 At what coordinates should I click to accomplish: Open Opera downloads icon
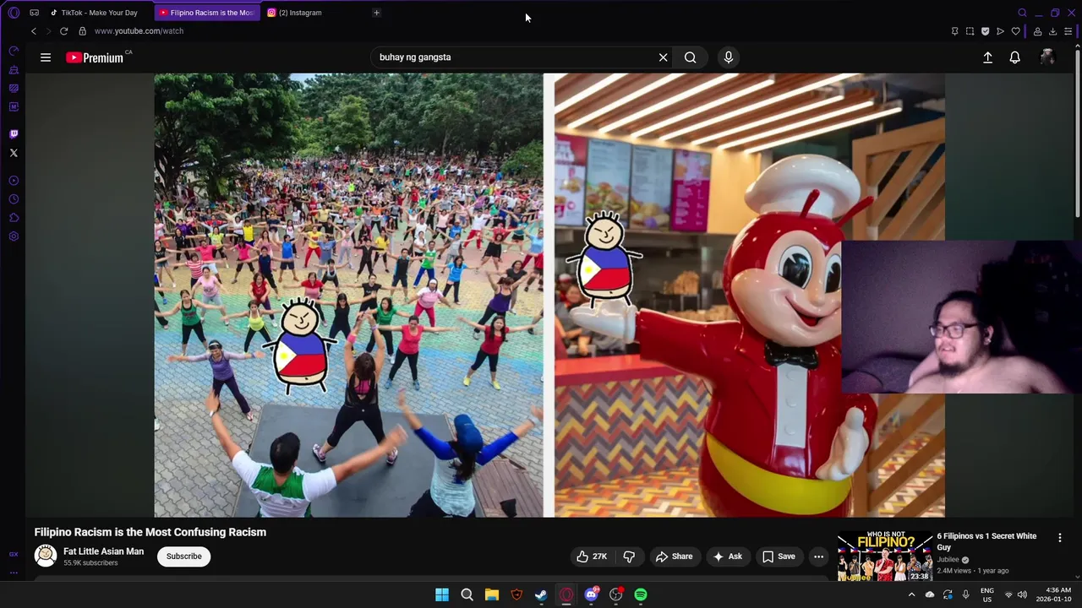point(1052,31)
